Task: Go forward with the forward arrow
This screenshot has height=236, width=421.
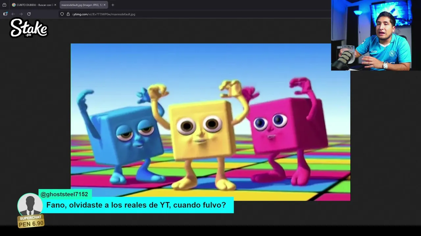Action: tap(21, 14)
